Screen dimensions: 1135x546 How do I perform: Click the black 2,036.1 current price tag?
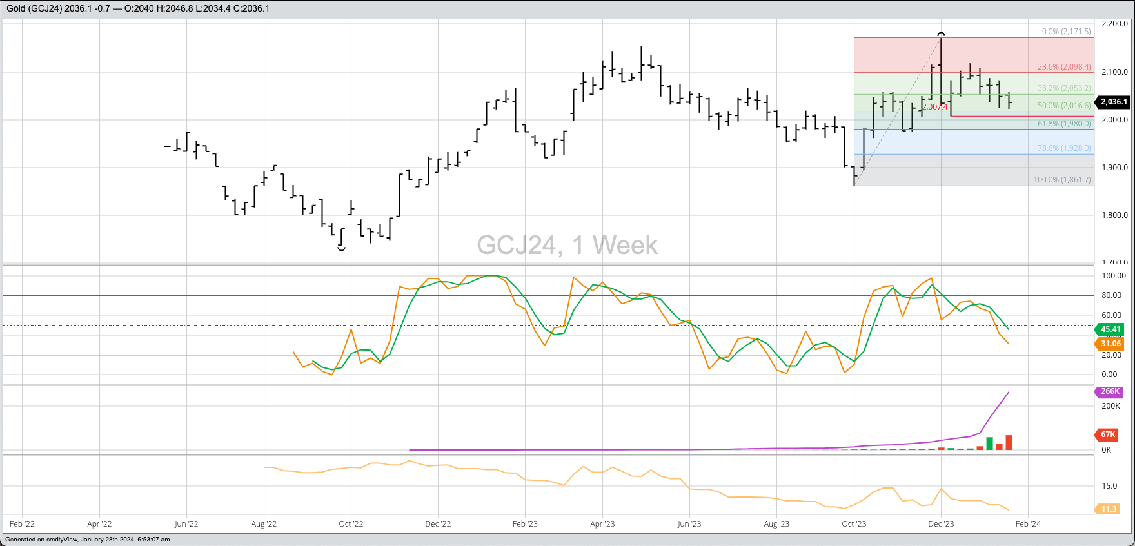pyautogui.click(x=1113, y=102)
